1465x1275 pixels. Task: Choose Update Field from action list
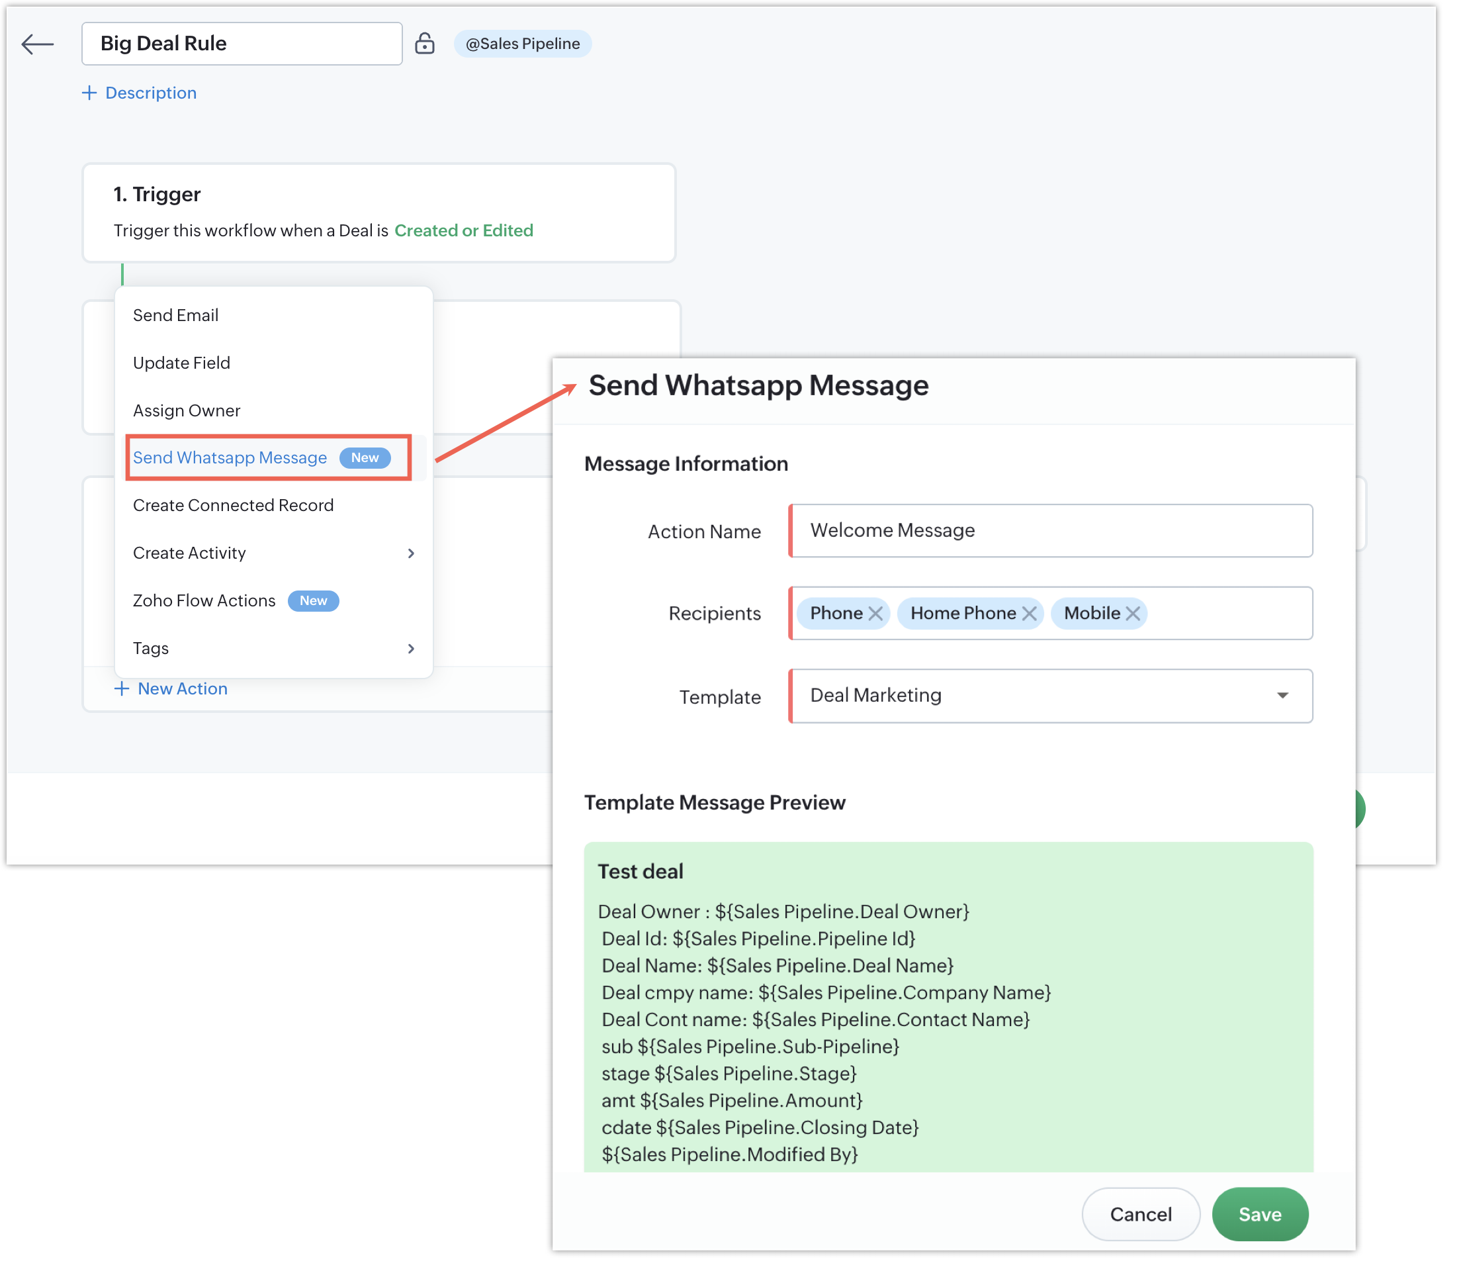point(181,363)
